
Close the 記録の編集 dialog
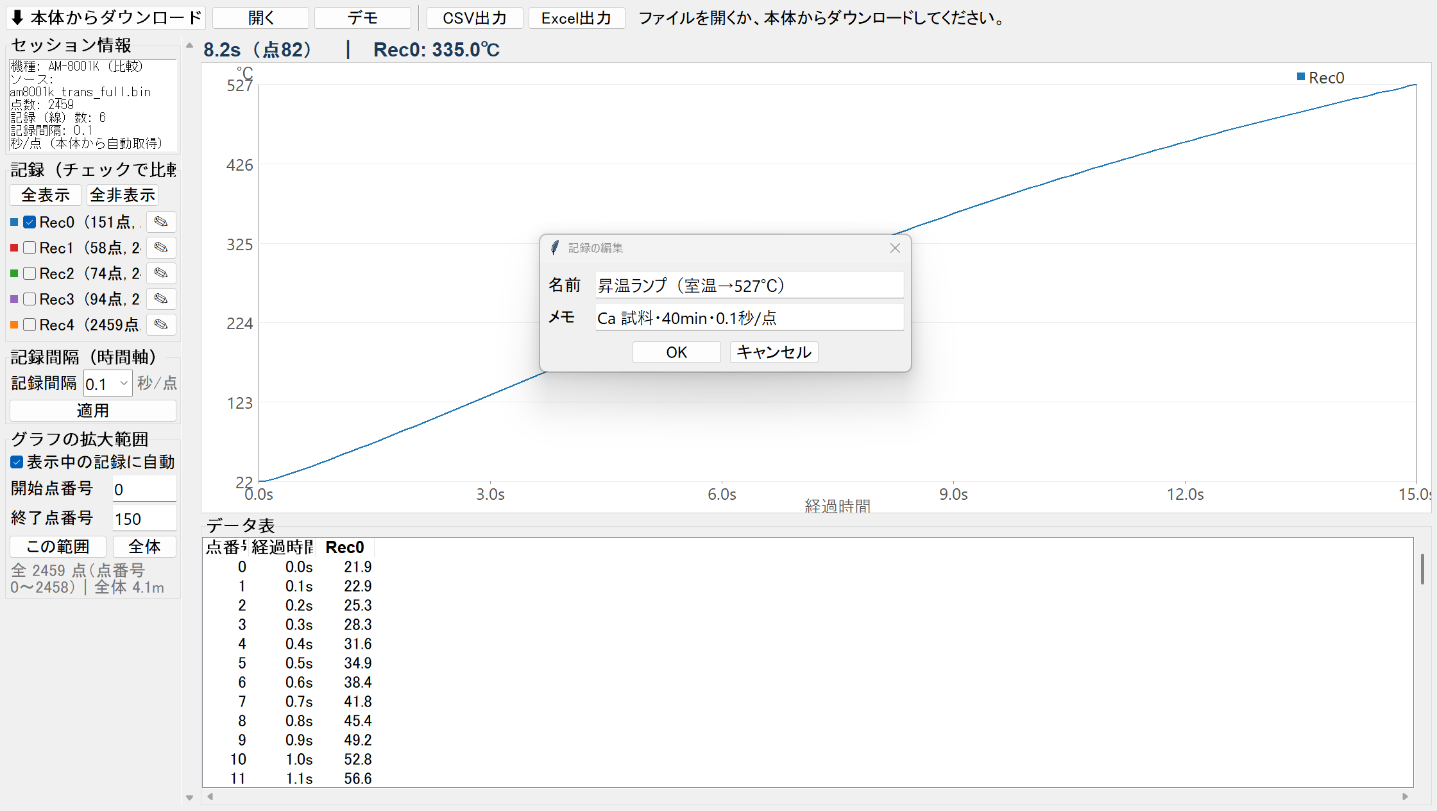(895, 248)
